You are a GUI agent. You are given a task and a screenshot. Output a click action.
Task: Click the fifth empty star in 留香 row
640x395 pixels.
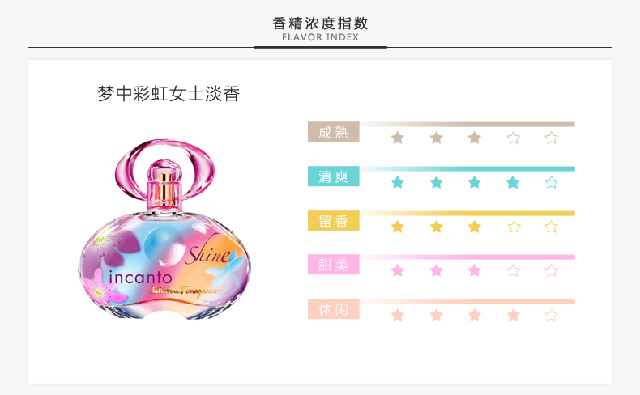pos(552,227)
